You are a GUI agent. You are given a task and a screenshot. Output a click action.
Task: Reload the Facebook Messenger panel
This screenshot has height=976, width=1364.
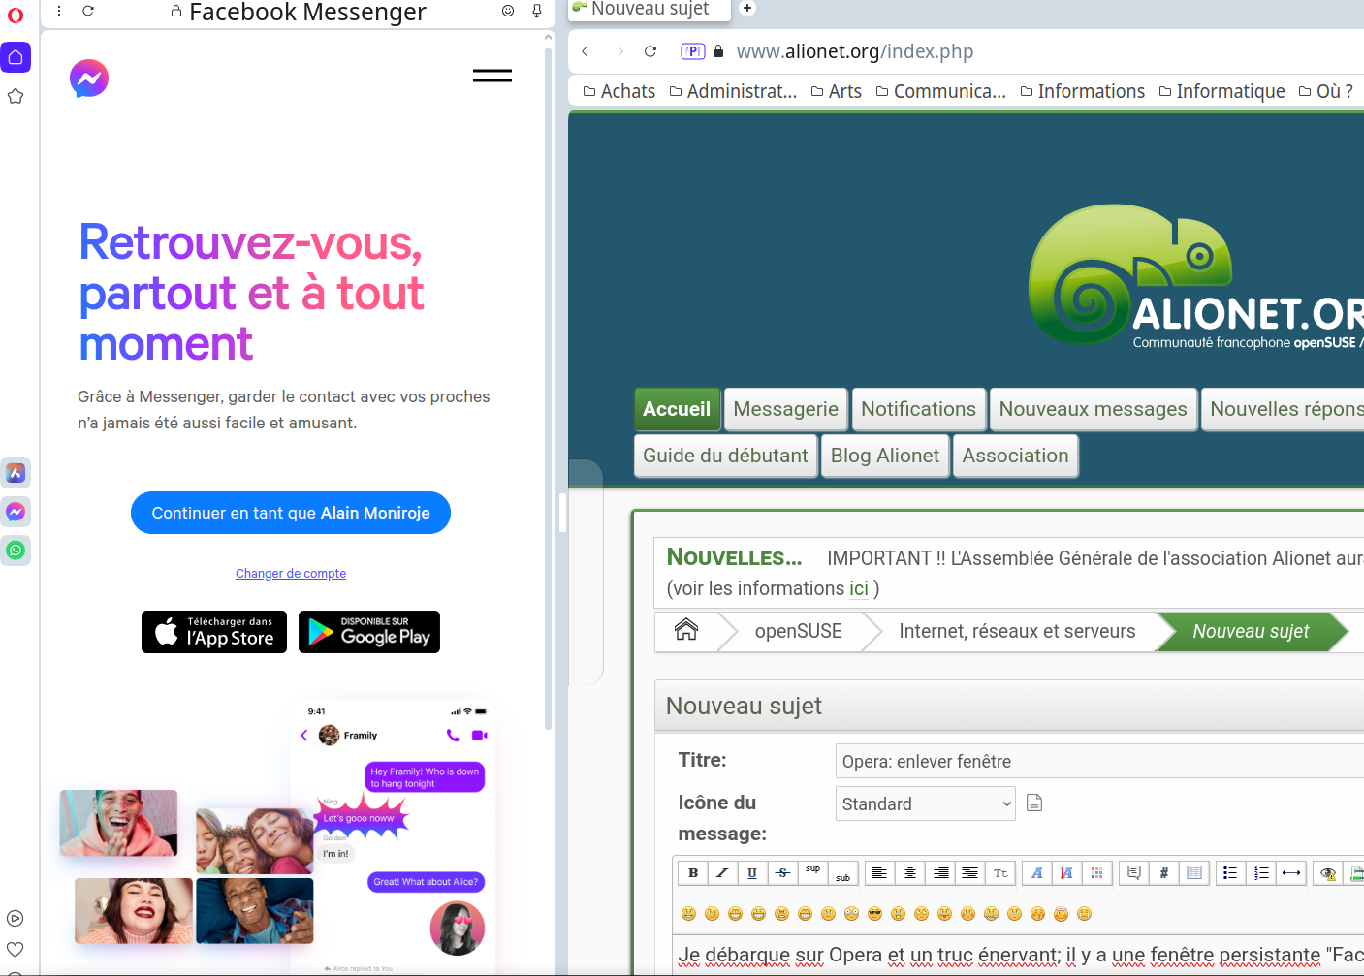88,11
